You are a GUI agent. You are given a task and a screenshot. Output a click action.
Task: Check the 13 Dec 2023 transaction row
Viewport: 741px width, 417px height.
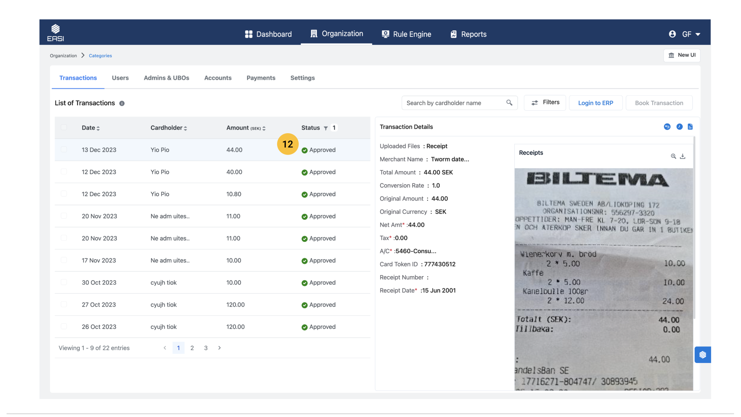[64, 149]
